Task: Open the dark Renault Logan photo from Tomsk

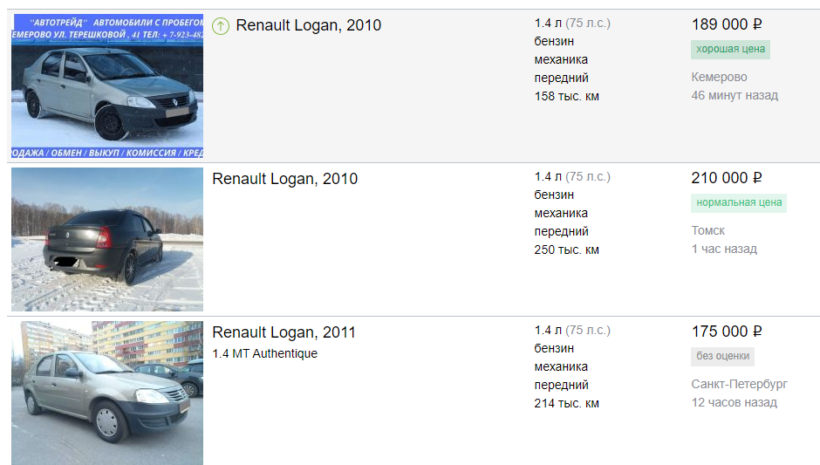Action: 107,239
